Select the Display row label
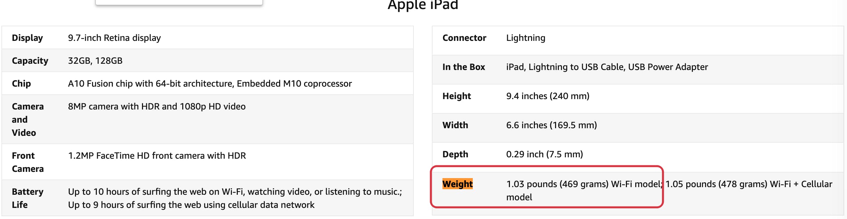This screenshot has width=847, height=219. click(27, 38)
